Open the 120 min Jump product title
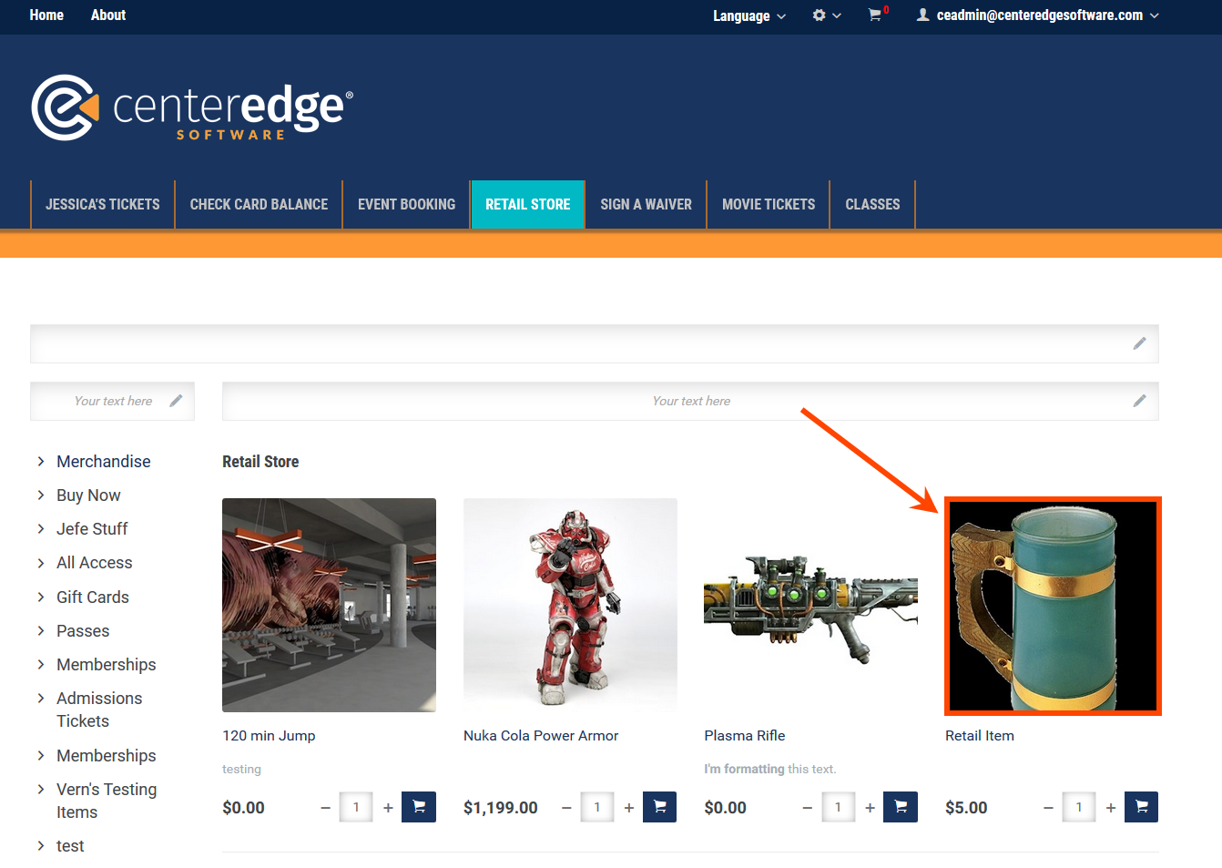Viewport: 1222px width, 868px height. click(x=269, y=736)
